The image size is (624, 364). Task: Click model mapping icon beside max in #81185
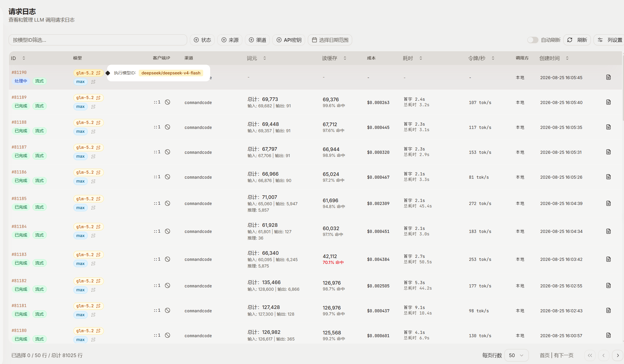tap(93, 208)
